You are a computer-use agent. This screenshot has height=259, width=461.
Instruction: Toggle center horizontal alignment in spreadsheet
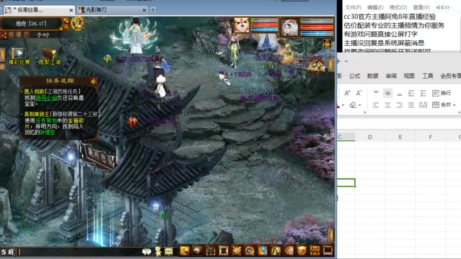388,105
